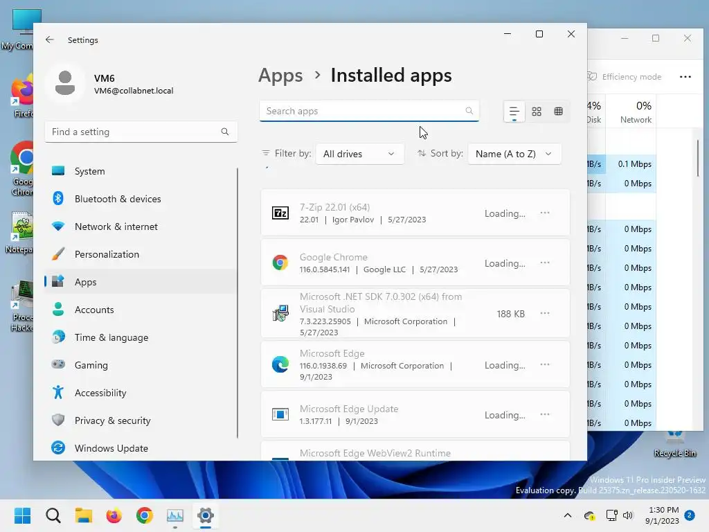Open Personalization settings
This screenshot has width=709, height=532.
[141, 254]
